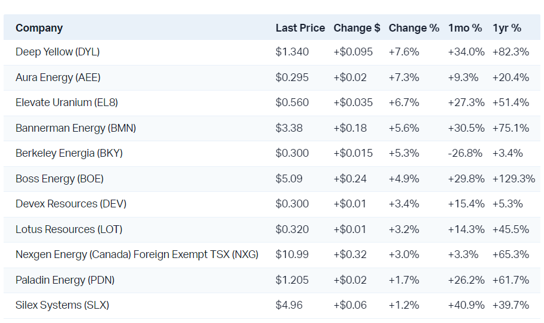Viewport: 544px width, 323px height.
Task: Open Silex Systems (SLX) listing
Action: [62, 305]
